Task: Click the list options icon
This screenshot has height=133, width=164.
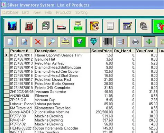Action: pyautogui.click(x=121, y=42)
